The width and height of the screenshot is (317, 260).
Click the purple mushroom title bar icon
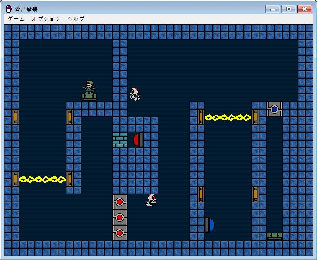tap(9, 9)
